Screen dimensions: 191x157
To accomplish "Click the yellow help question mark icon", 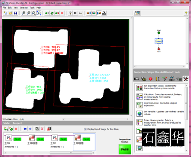I will tap(186, 13).
